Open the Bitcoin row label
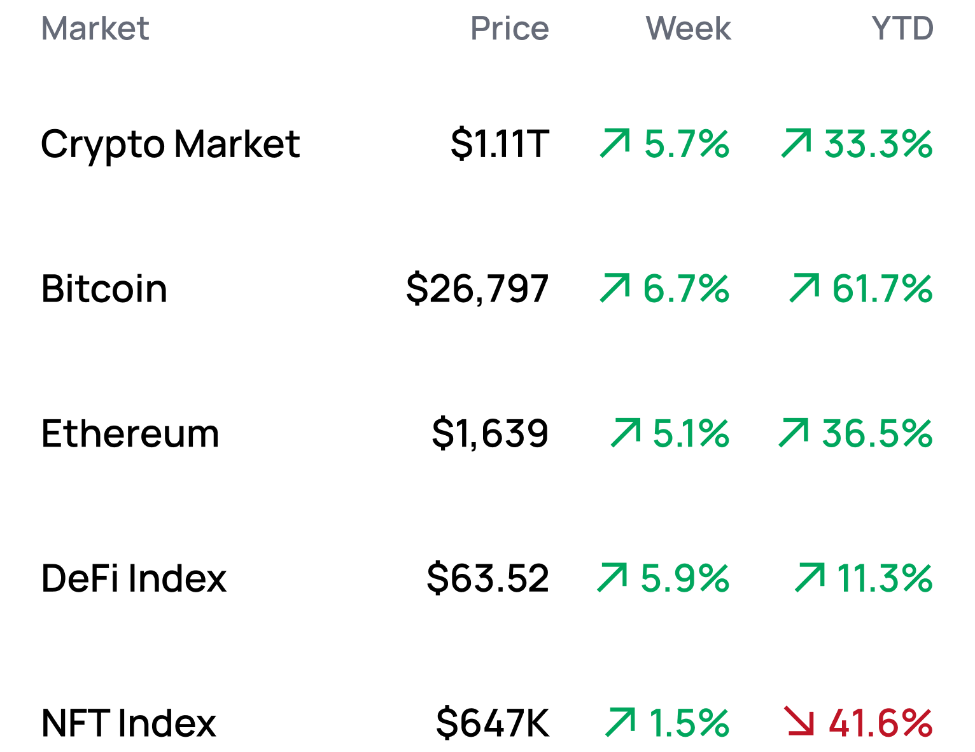 pos(104,288)
